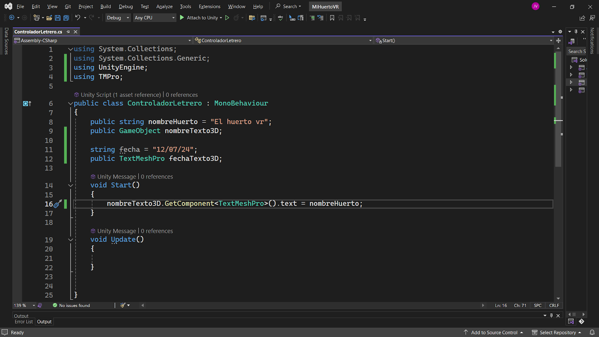This screenshot has height=337, width=599.
Task: Click the Undo arrow icon
Action: (x=77, y=18)
